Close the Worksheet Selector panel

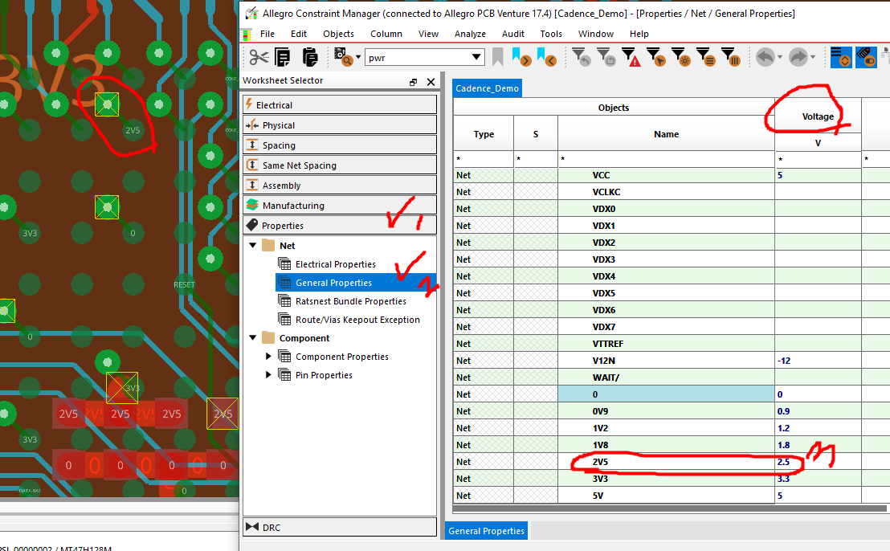(x=431, y=82)
